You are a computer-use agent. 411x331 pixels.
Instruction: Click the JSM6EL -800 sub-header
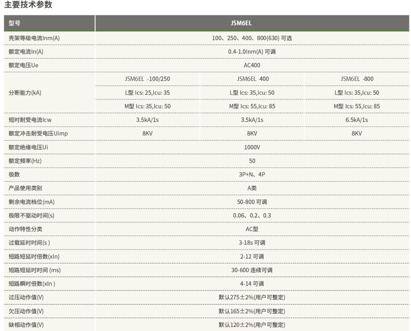pos(357,79)
